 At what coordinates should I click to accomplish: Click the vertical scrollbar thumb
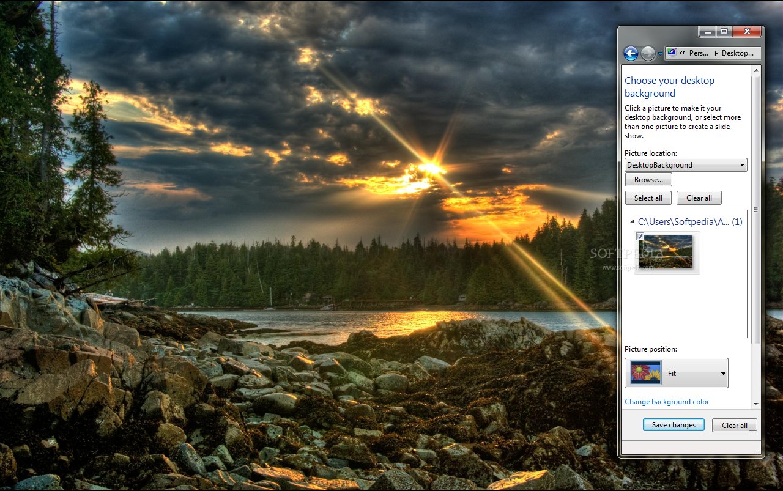pyautogui.click(x=756, y=209)
